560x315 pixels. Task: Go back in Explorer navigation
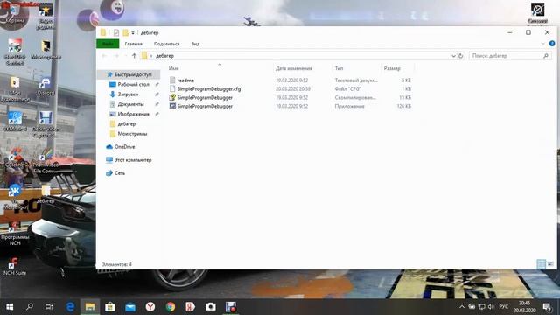point(104,56)
